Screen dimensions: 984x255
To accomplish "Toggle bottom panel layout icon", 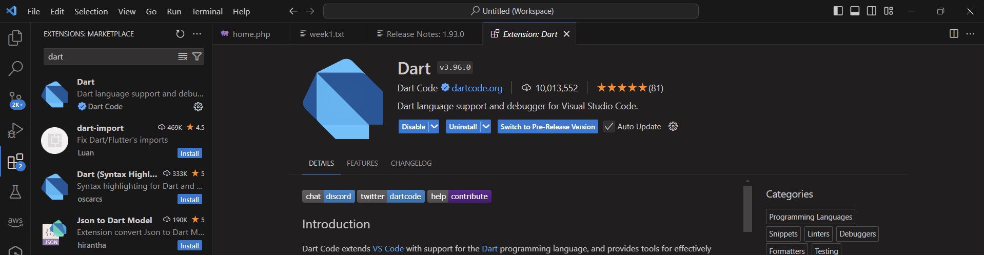I will point(855,11).
